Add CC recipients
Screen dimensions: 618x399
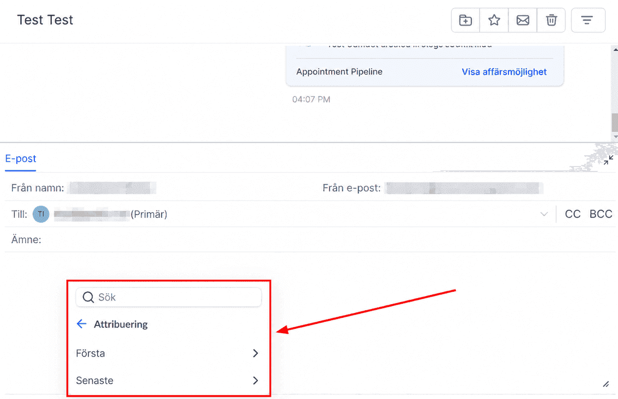point(573,214)
